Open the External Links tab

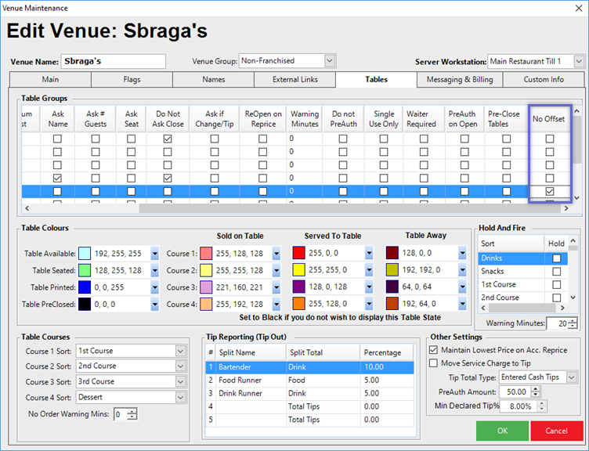click(x=294, y=80)
